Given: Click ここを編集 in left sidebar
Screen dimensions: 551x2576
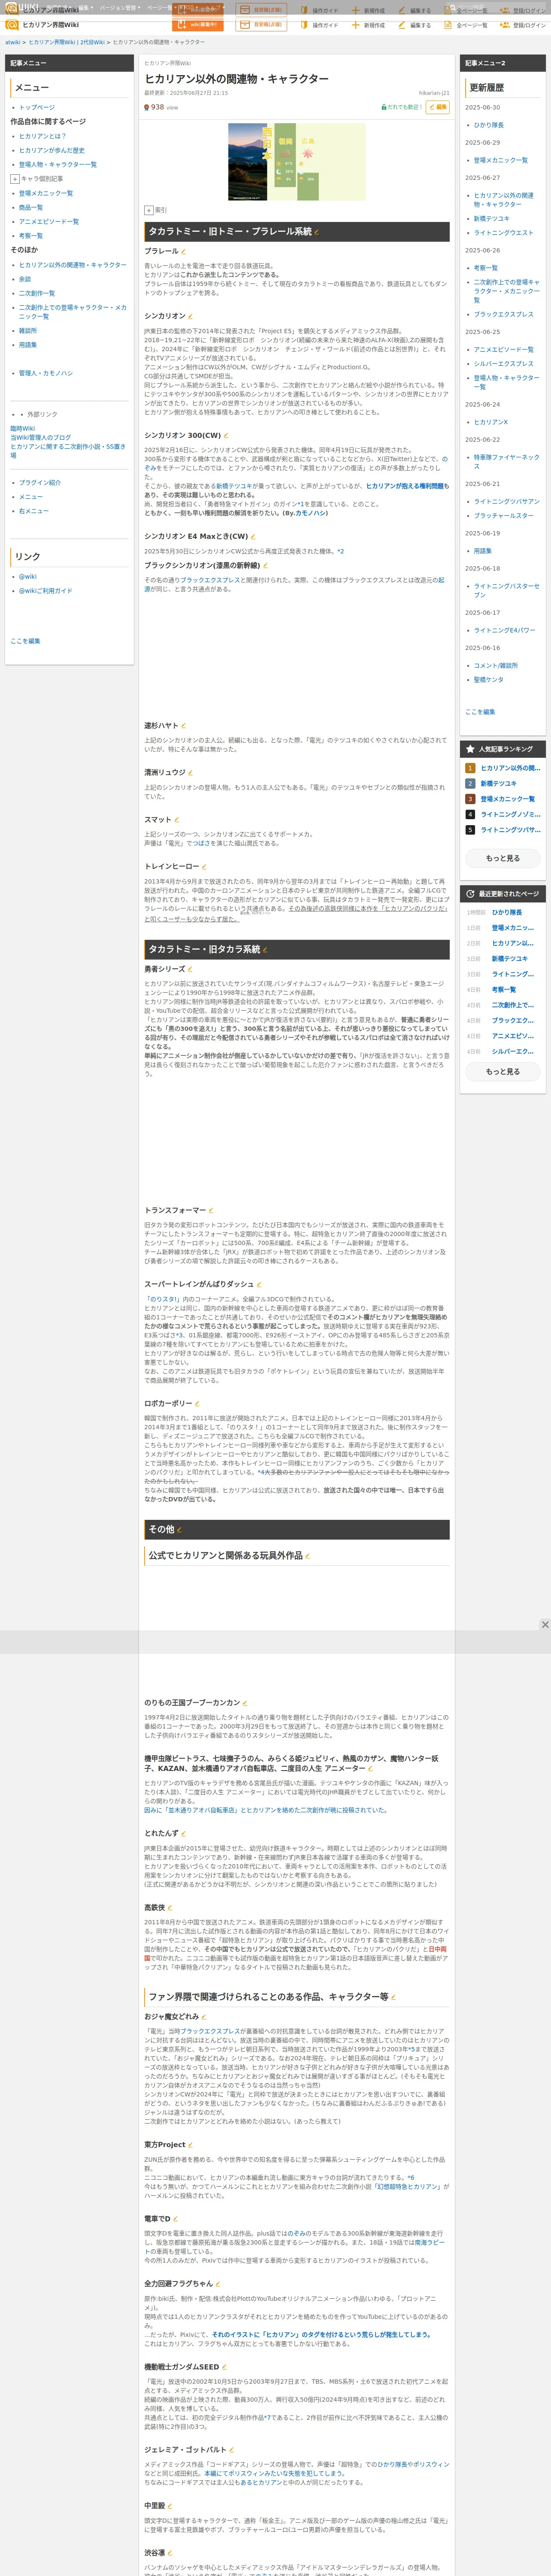Looking at the screenshot, I should [25, 641].
